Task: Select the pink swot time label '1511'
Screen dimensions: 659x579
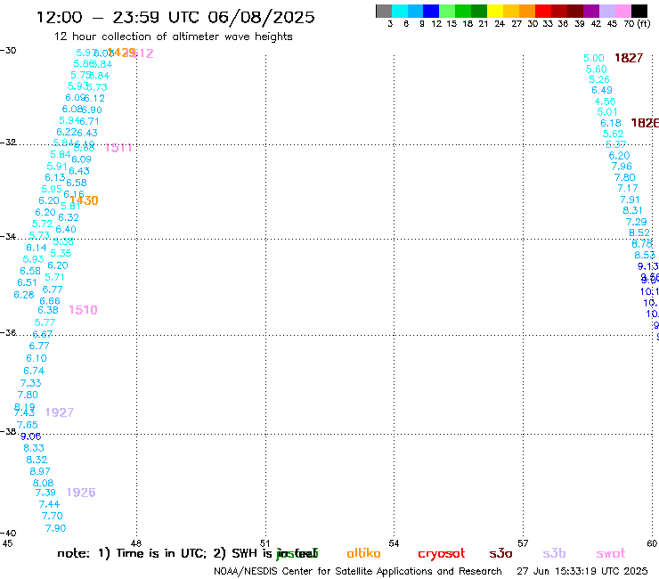Action: click(x=118, y=148)
